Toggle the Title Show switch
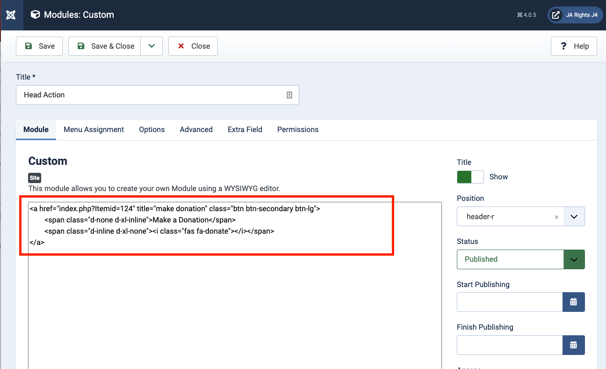 pyautogui.click(x=470, y=177)
